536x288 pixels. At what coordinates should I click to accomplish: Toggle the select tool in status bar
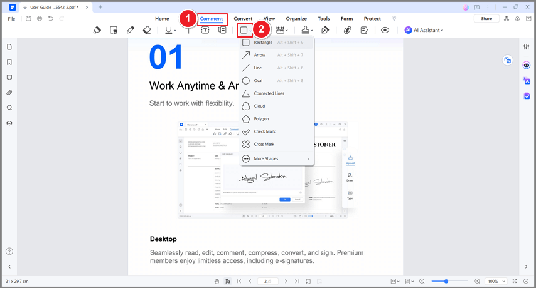(228, 282)
